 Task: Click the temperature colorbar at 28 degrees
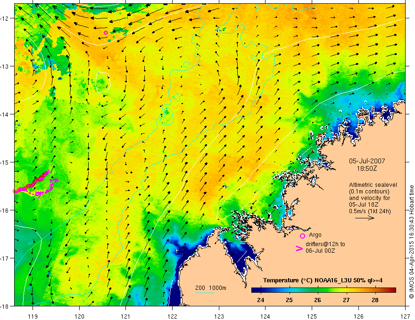(375, 290)
